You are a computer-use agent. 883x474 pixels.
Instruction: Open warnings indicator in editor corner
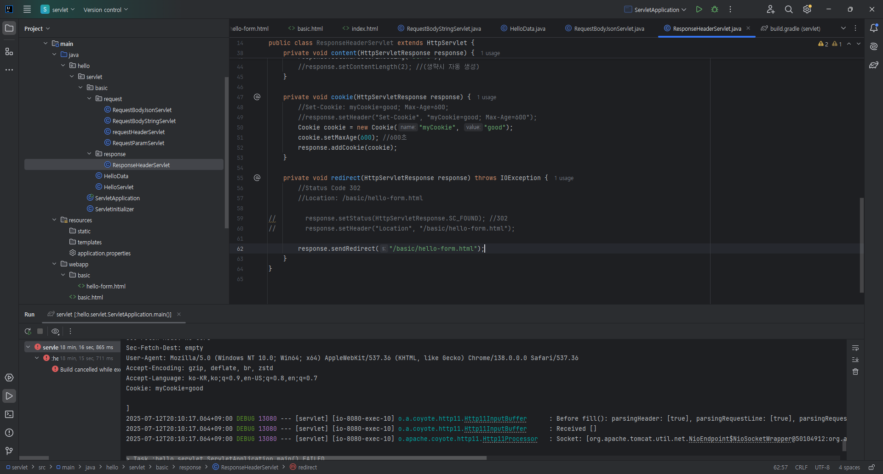830,44
